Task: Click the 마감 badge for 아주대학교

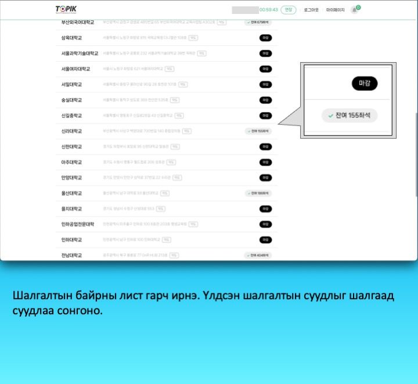Action: (265, 162)
